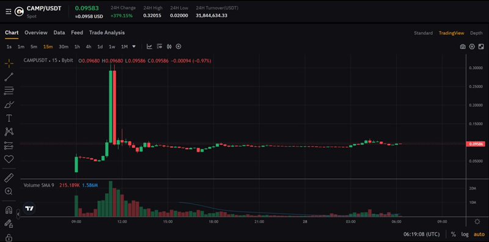Open the price scale settings gear
The height and width of the screenshot is (242, 489).
(x=477, y=222)
